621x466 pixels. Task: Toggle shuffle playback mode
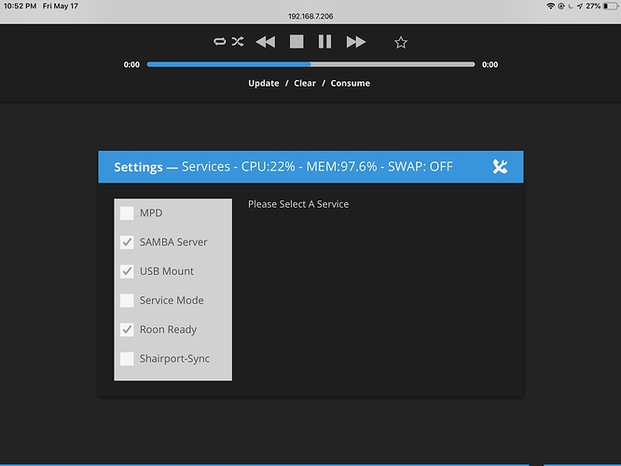pos(238,42)
